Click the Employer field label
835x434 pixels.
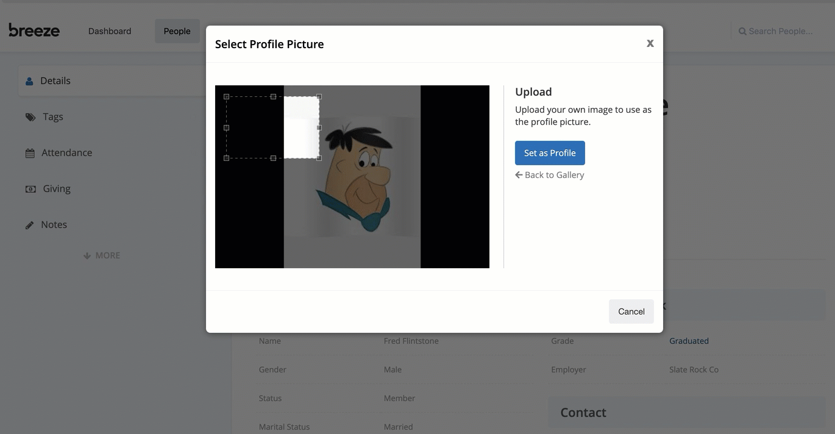click(569, 369)
